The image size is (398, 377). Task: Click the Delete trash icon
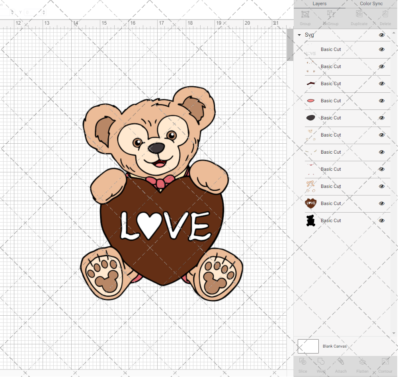[385, 14]
